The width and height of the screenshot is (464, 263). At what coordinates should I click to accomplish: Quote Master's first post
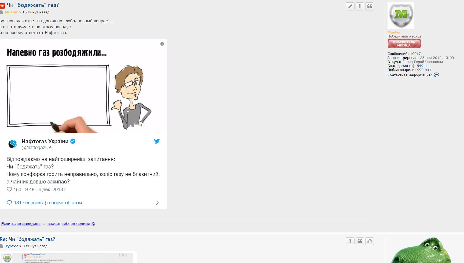pos(369,6)
